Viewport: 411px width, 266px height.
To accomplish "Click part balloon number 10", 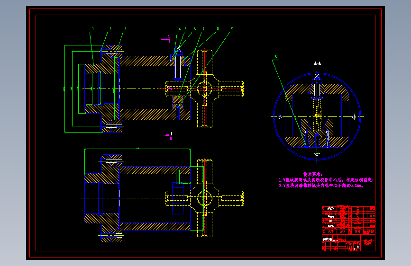I will pyautogui.click(x=276, y=56).
